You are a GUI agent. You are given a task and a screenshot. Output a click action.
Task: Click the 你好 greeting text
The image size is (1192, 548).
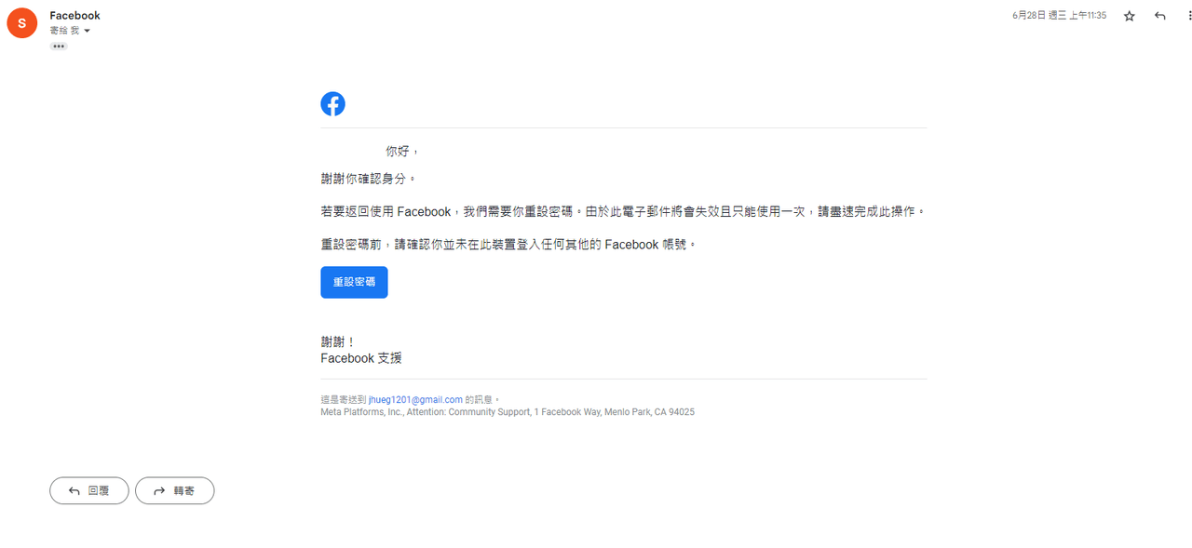pos(402,151)
